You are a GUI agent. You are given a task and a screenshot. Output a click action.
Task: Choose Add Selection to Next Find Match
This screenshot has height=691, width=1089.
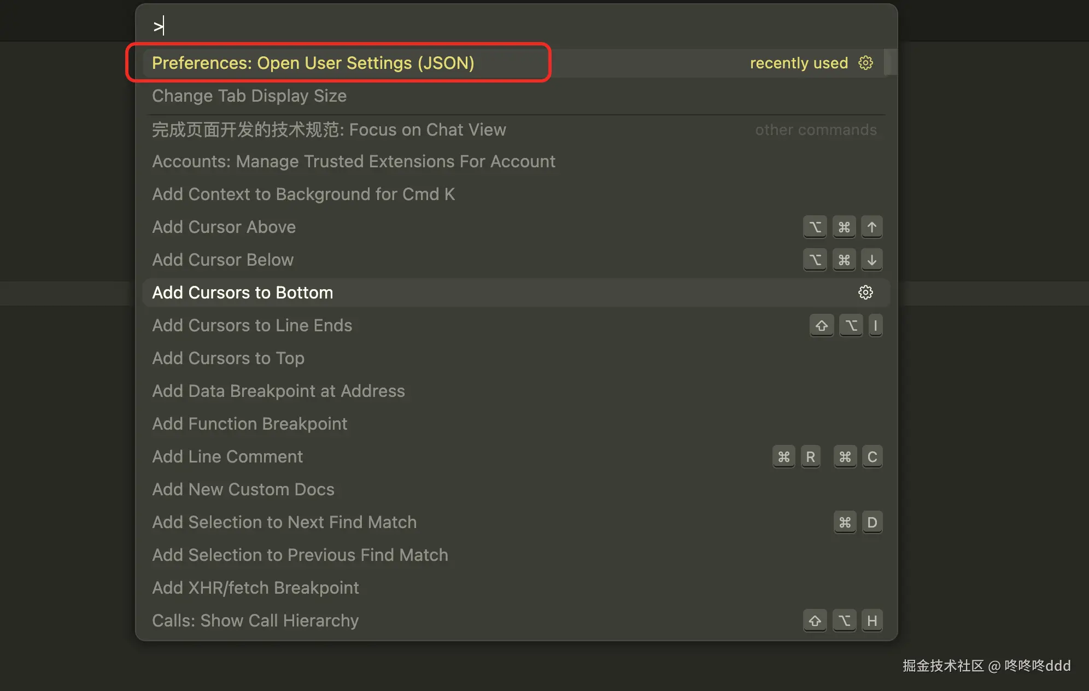coord(284,522)
